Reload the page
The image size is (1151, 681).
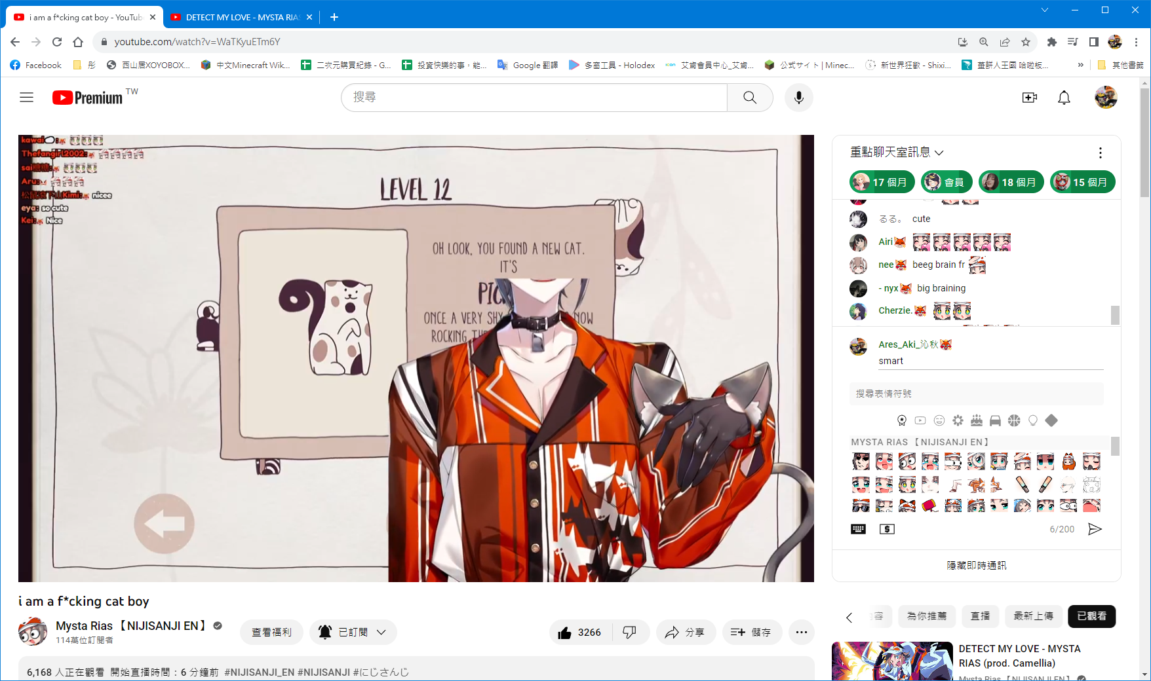[57, 42]
